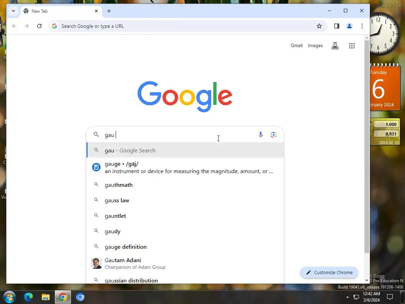Launch Microsoft Edge from taskbar
405x304 pixels.
(x=28, y=297)
